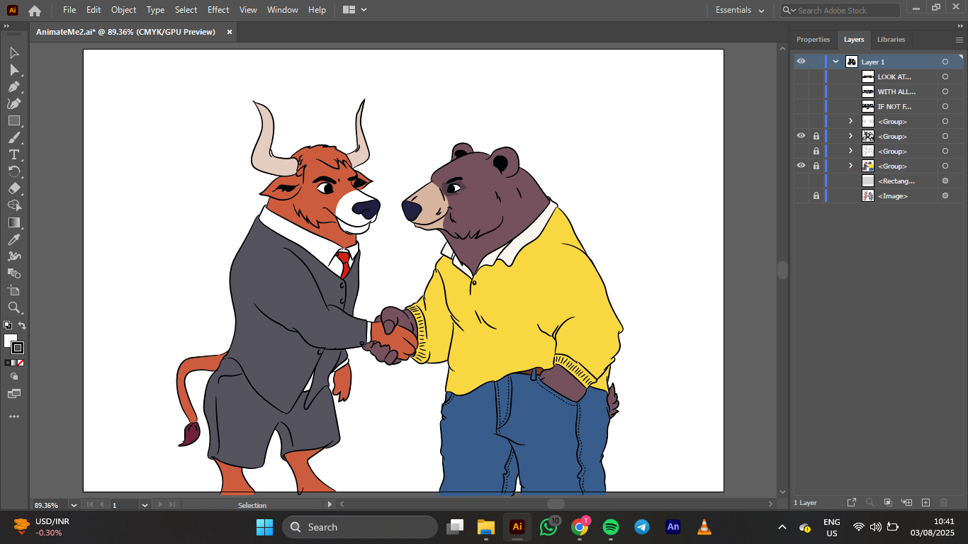Show the <Image> sublayer
Image resolution: width=968 pixels, height=544 pixels.
point(801,195)
